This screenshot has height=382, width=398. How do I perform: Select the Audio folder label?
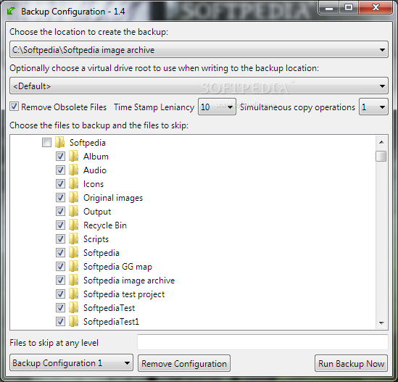(x=95, y=170)
